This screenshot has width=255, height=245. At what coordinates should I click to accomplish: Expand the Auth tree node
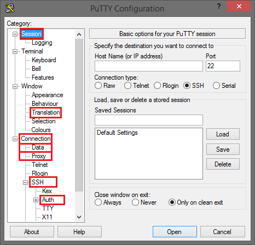[x=36, y=200]
